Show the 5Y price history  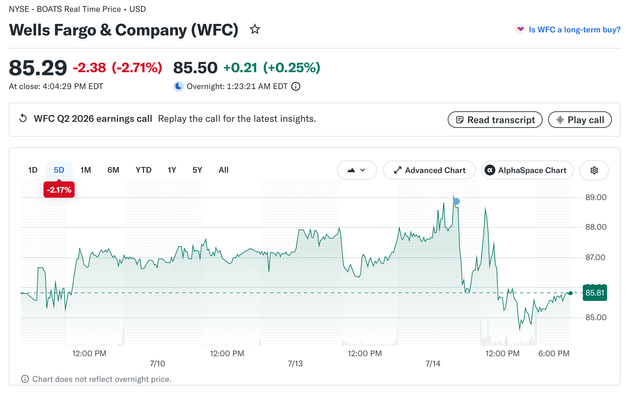pyautogui.click(x=198, y=170)
